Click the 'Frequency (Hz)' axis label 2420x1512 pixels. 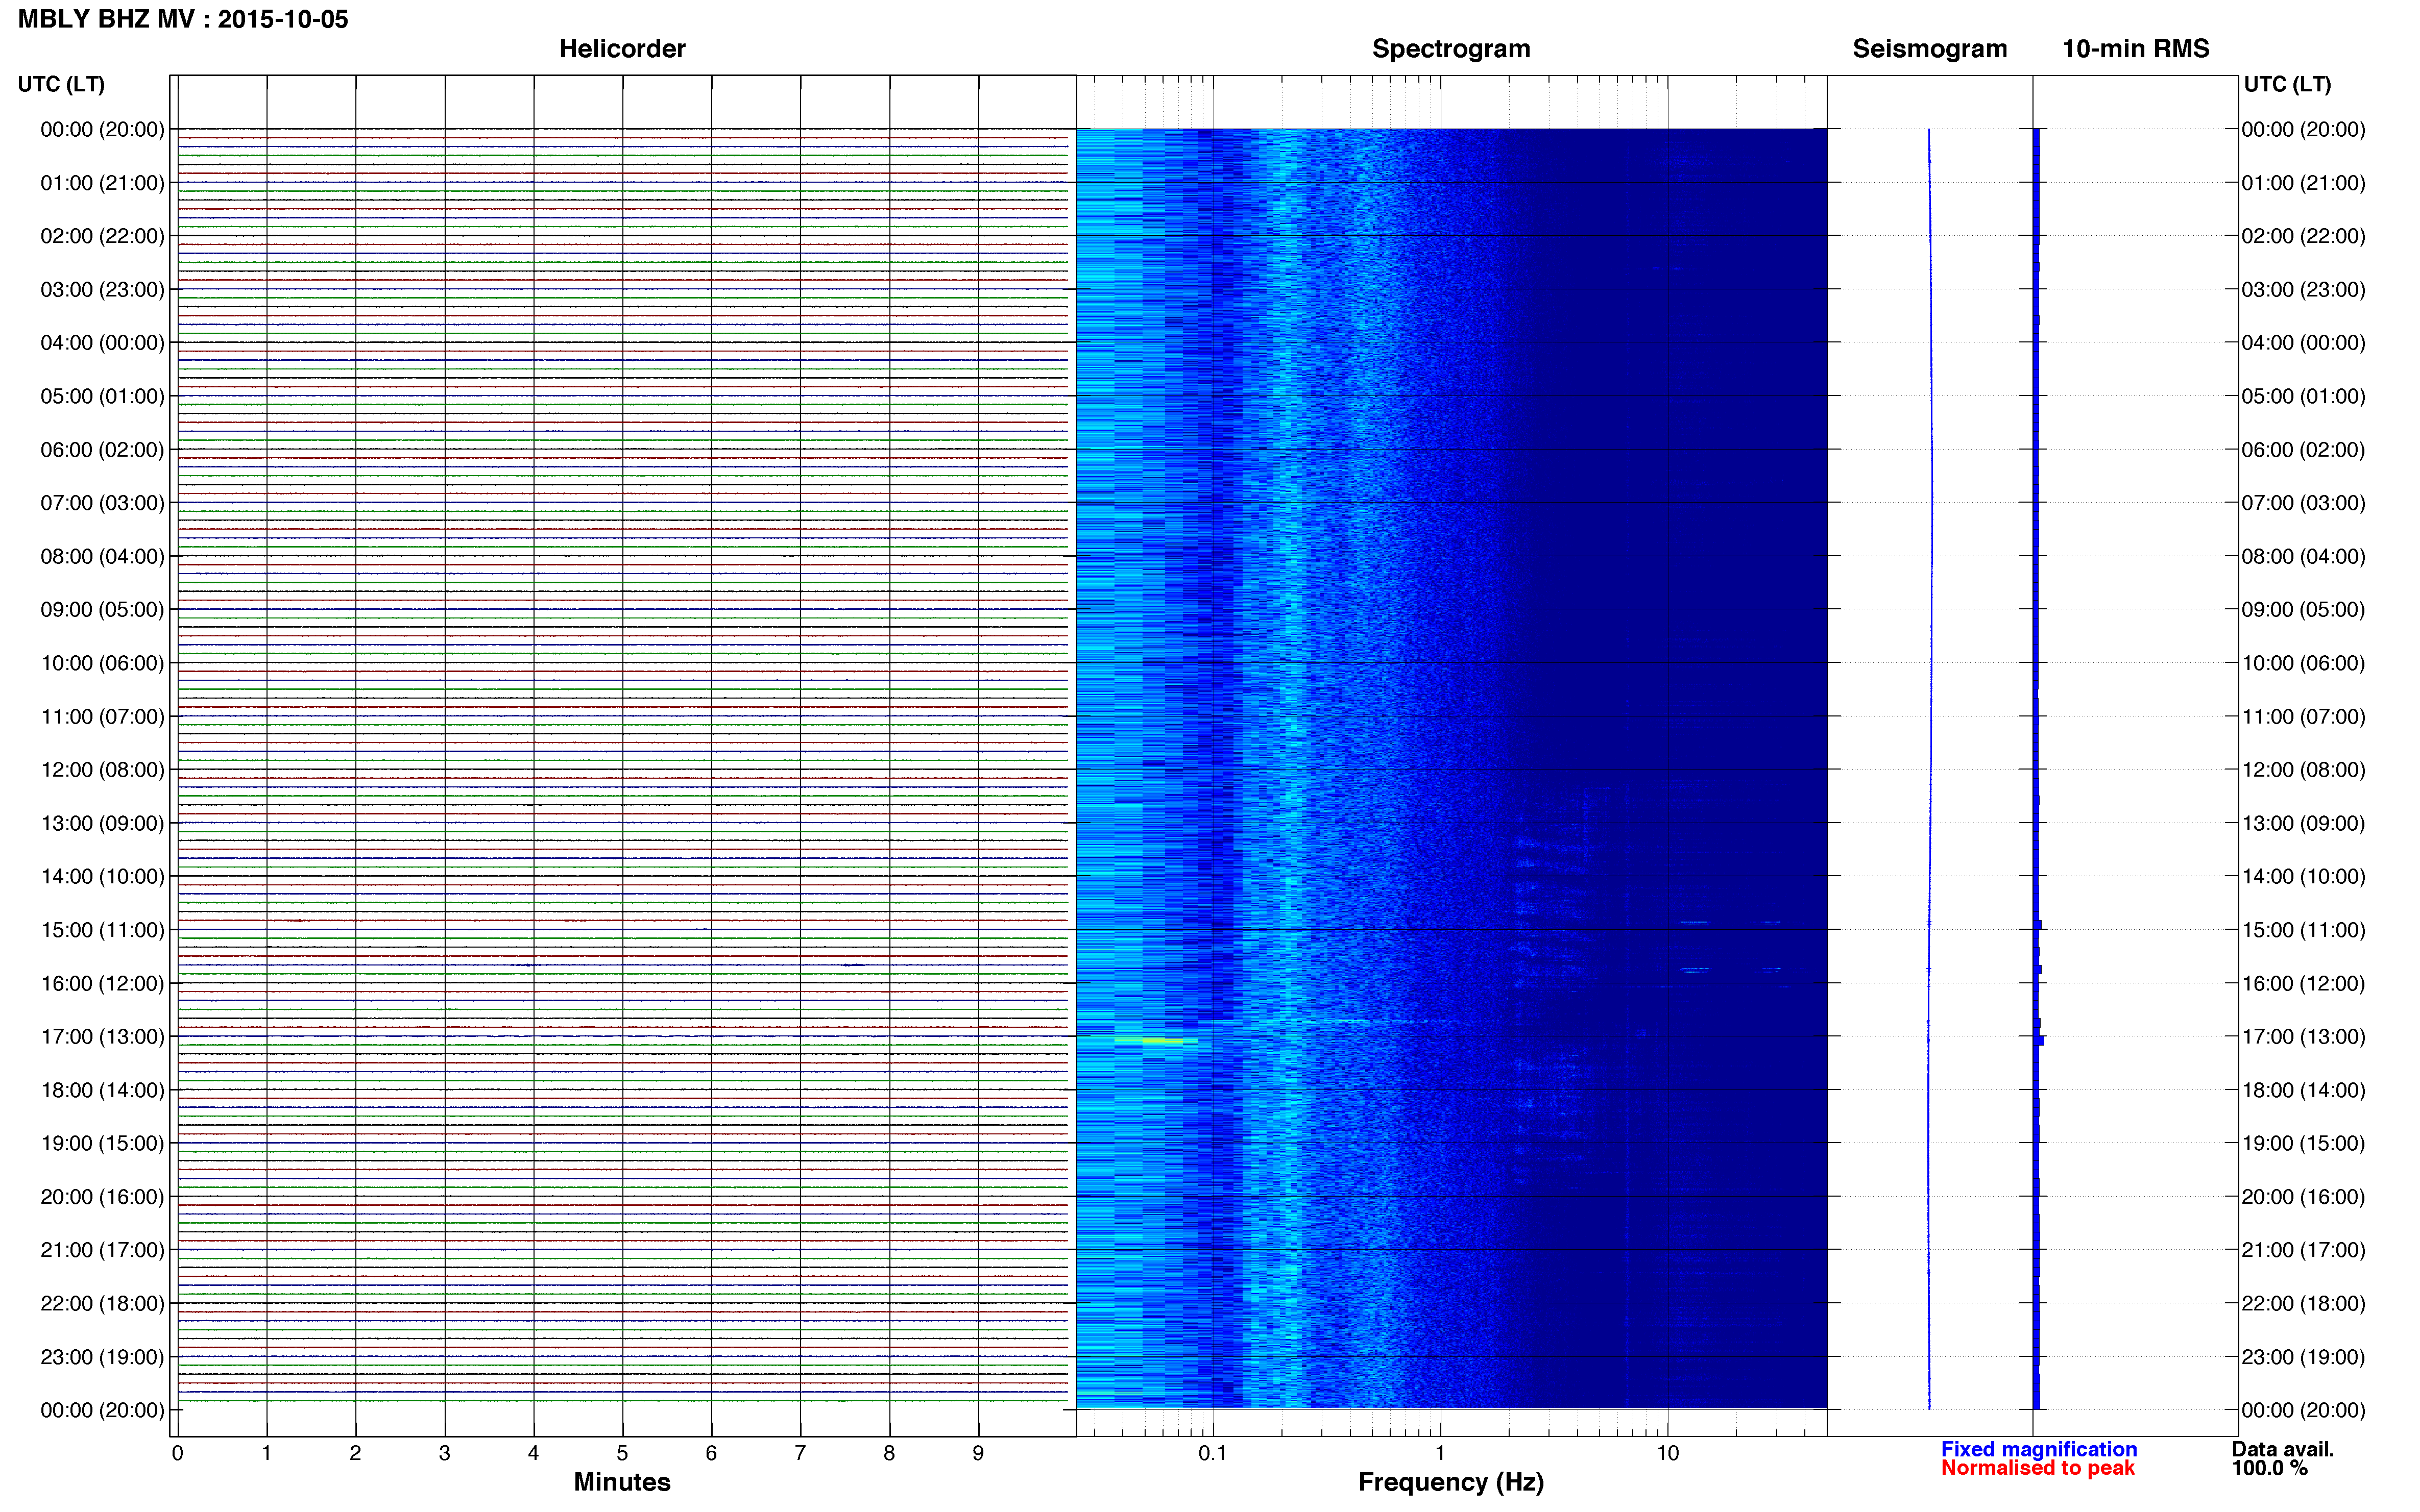1450,1482
